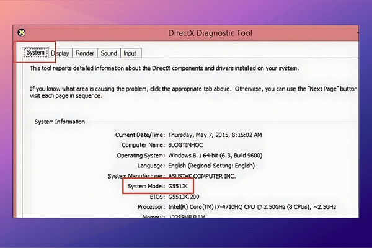Click the Processor label

pyautogui.click(x=151, y=207)
